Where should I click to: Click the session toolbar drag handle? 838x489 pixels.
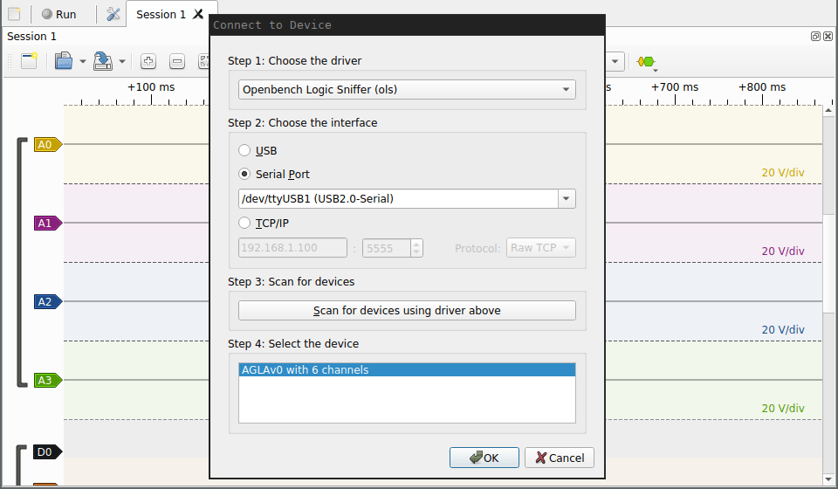[9, 61]
